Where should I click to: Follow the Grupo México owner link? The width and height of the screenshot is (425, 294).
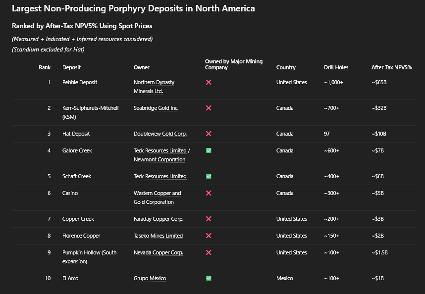pyautogui.click(x=150, y=278)
